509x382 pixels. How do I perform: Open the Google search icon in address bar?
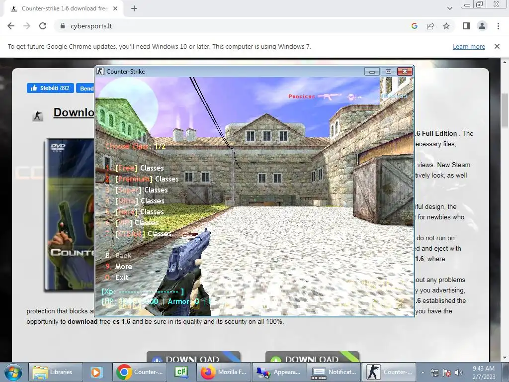click(x=414, y=26)
